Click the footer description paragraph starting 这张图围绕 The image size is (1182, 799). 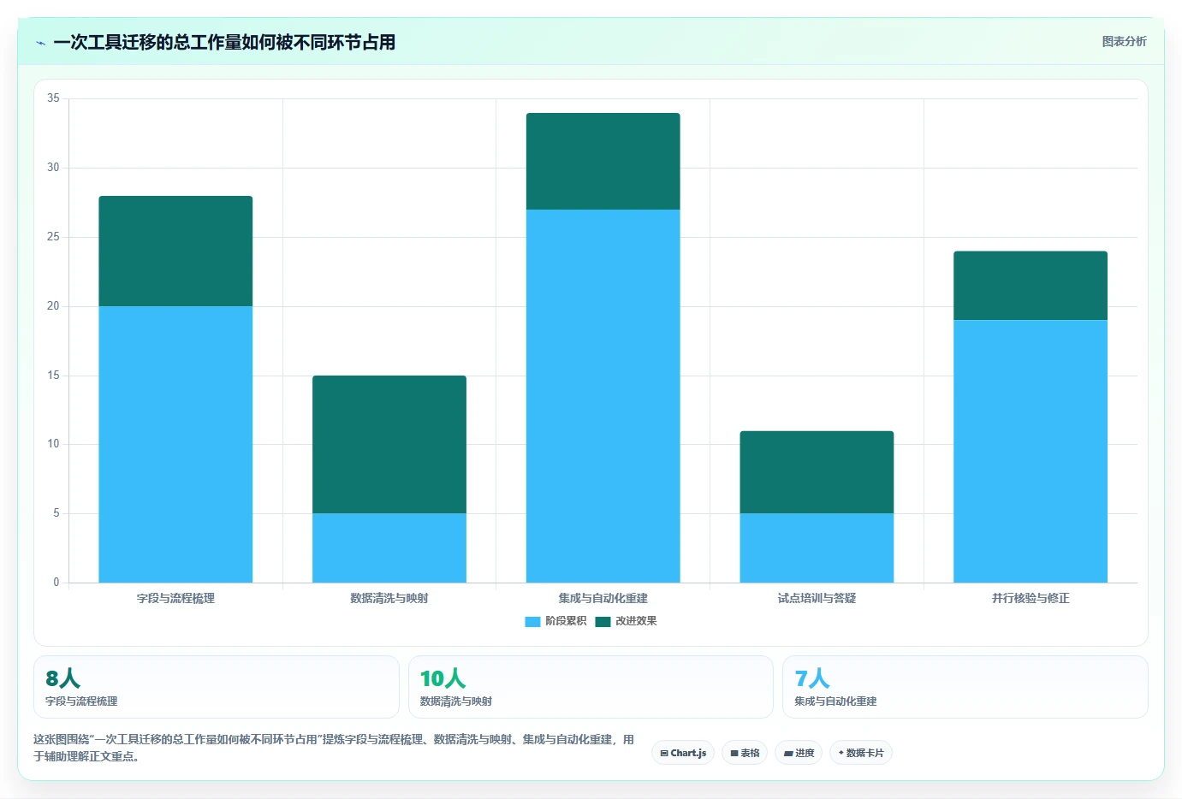point(334,748)
